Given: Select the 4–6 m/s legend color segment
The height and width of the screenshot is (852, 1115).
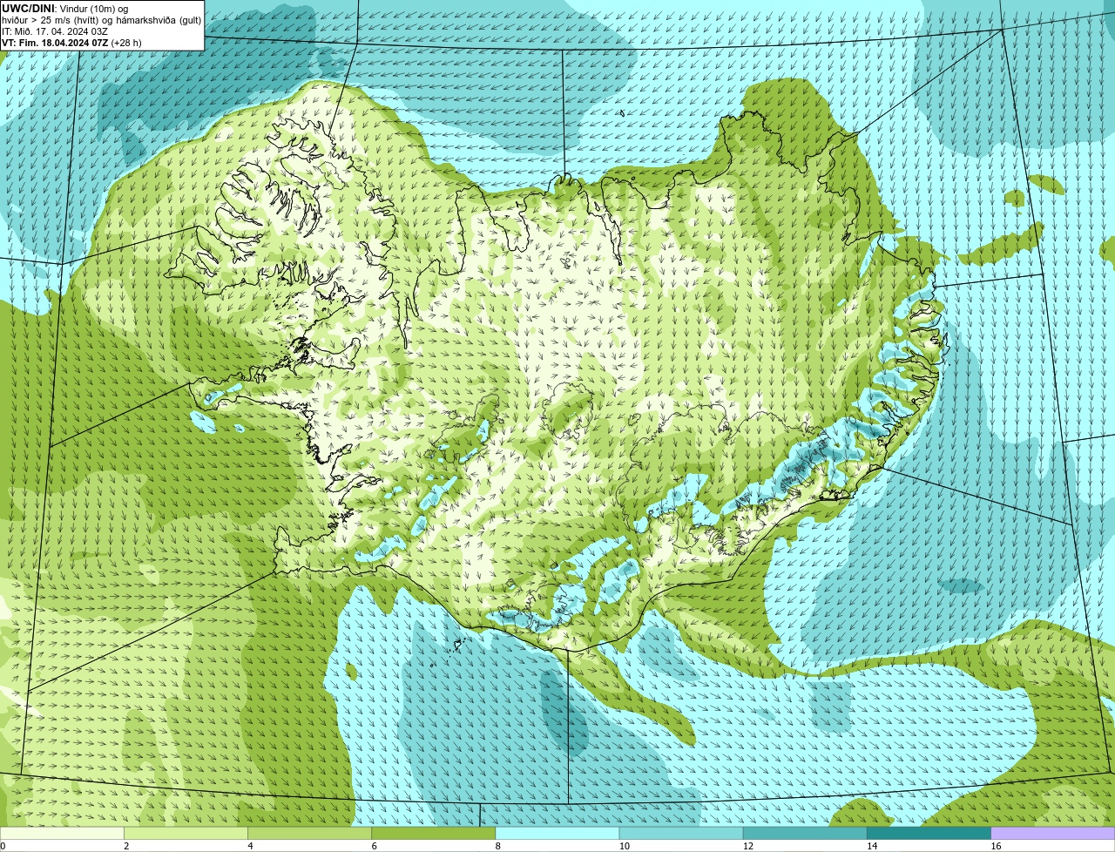Looking at the screenshot, I should click(x=309, y=833).
